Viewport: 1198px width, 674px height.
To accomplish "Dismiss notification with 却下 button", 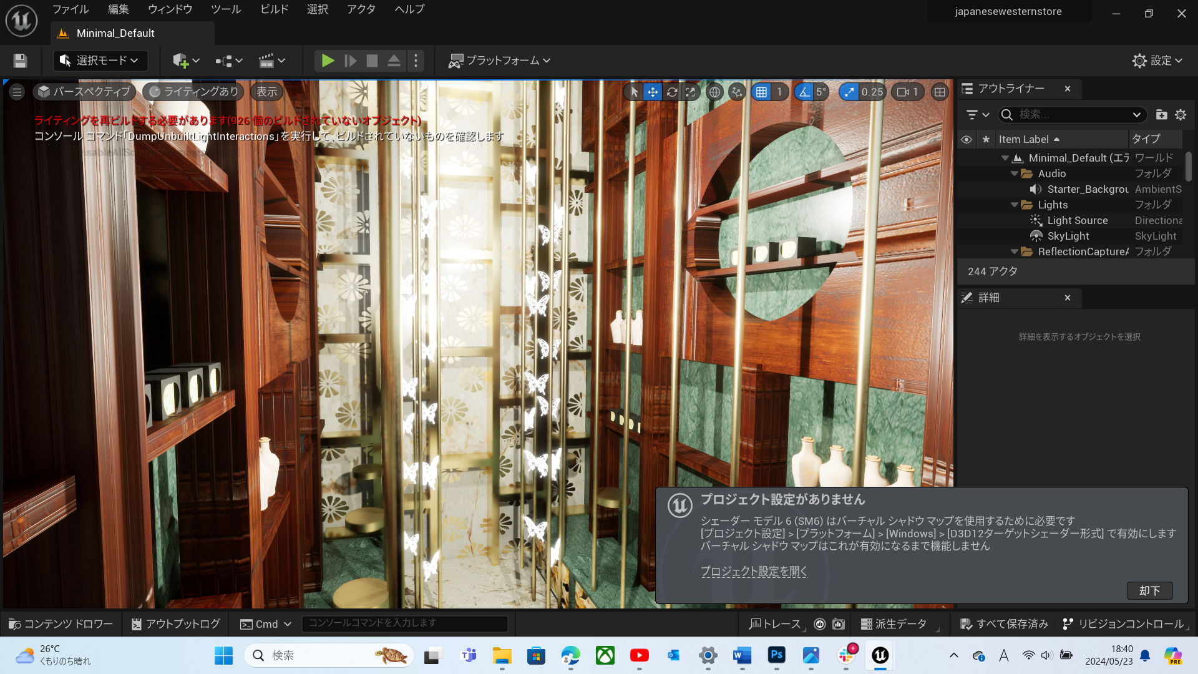I will [x=1149, y=590].
